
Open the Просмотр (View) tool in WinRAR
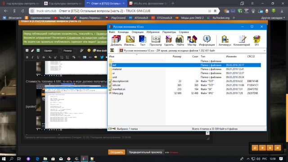pos(156,40)
